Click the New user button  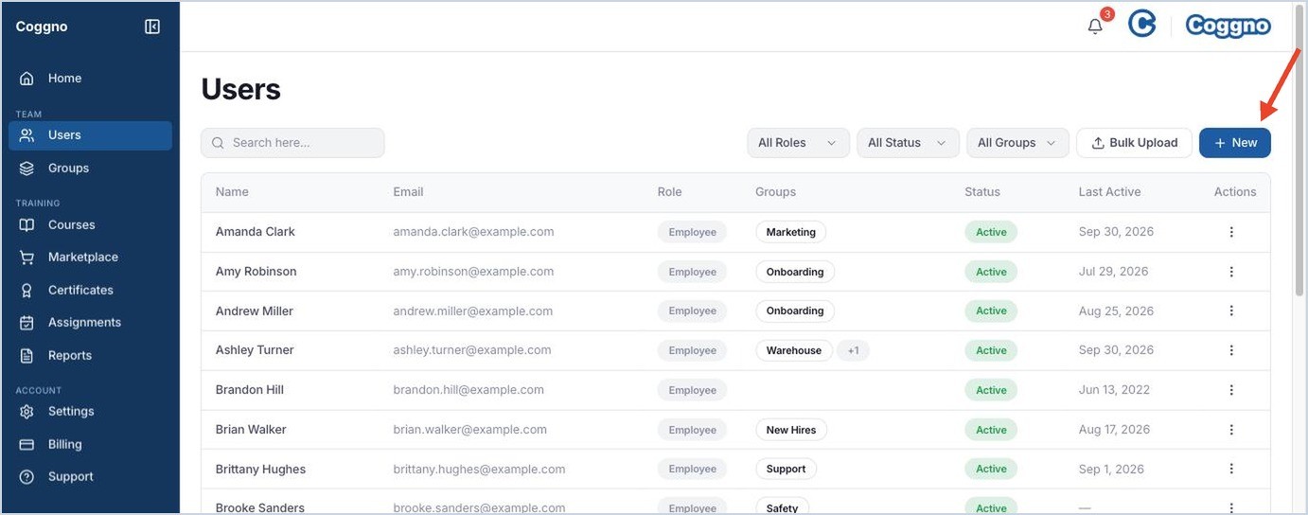pyautogui.click(x=1235, y=143)
